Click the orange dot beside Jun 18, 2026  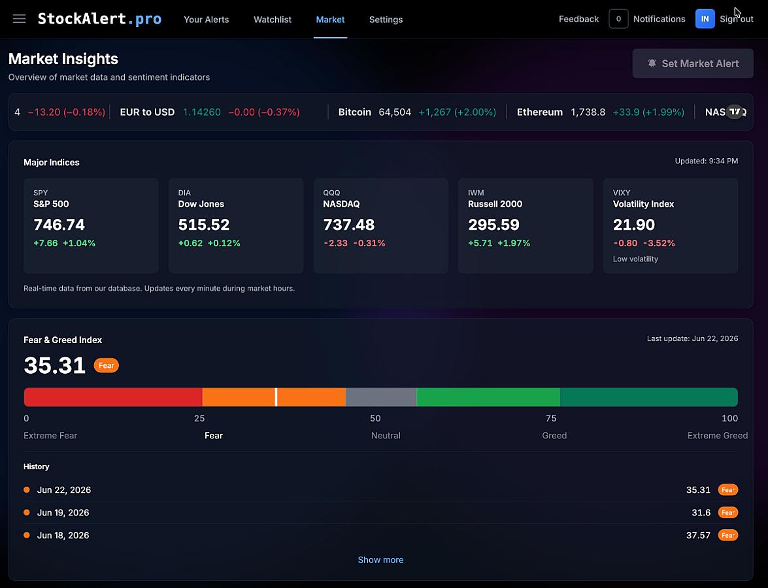[x=26, y=535]
